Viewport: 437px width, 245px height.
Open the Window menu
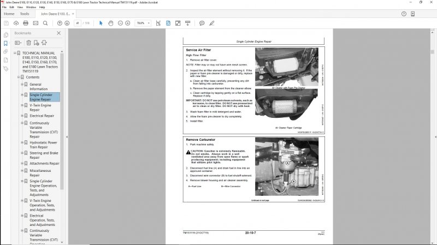tap(31, 7)
